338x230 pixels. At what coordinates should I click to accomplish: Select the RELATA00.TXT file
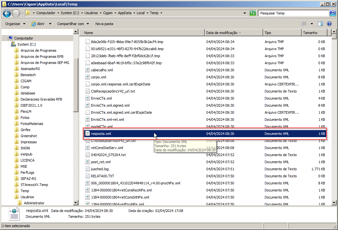pyautogui.click(x=102, y=176)
